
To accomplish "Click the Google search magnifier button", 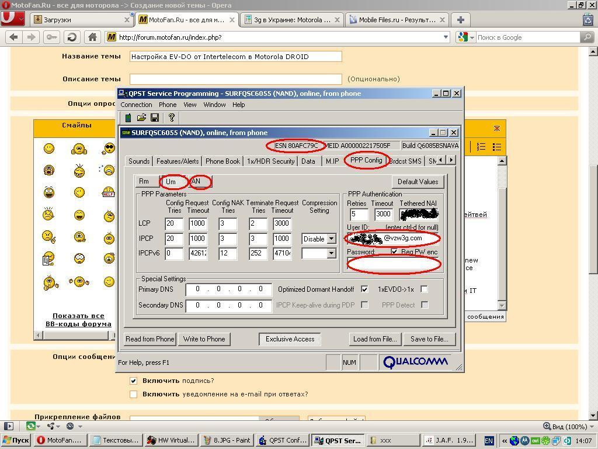I will (x=586, y=37).
